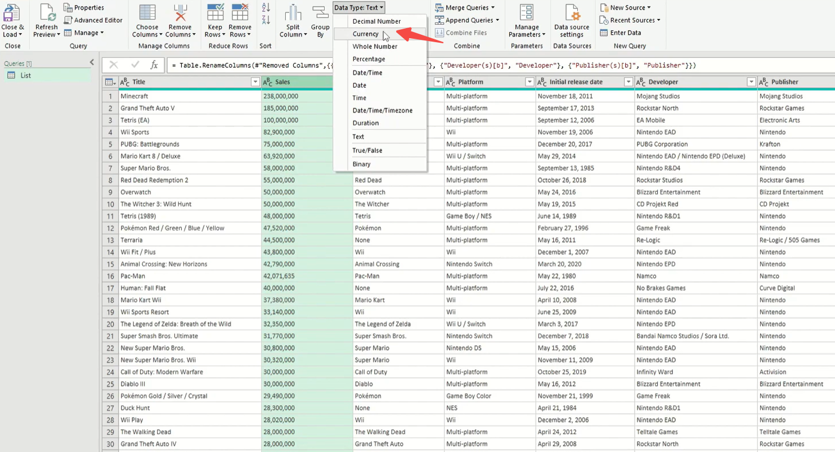Click the Group By icon
Image resolution: width=835 pixels, height=452 pixels.
coord(320,13)
